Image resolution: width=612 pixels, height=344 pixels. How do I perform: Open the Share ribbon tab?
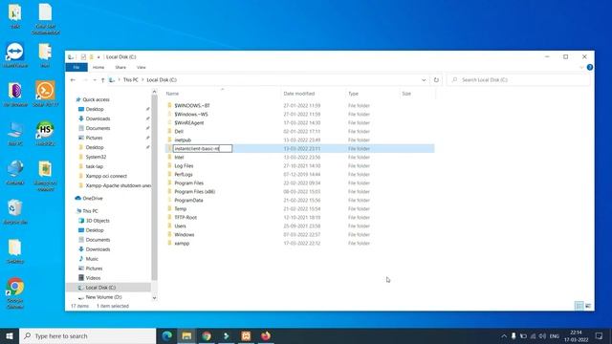click(x=120, y=68)
